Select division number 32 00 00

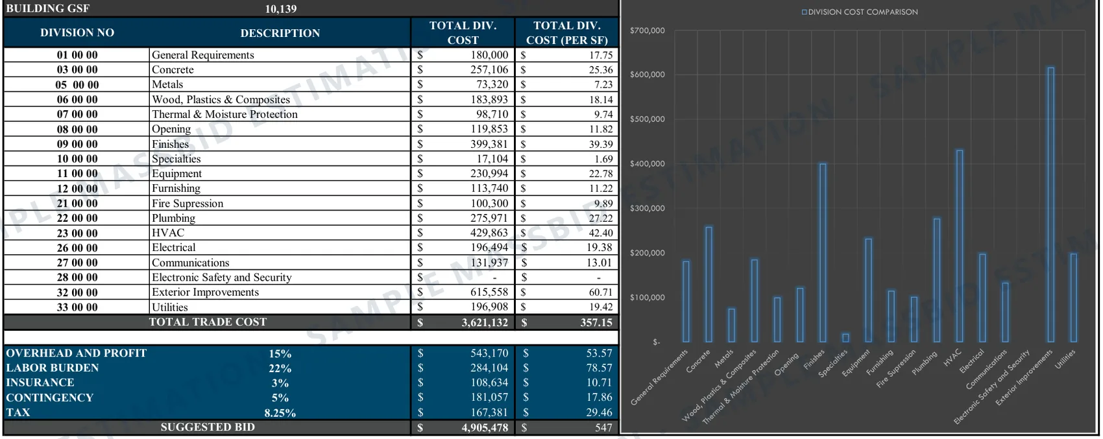click(77, 292)
